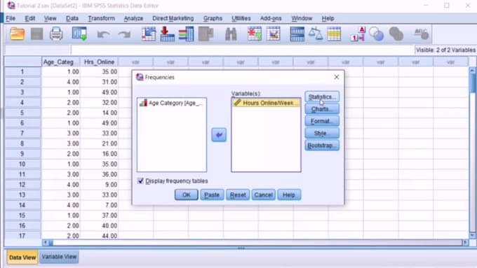Click the move-variable arrow button in Frequencies

tap(219, 135)
